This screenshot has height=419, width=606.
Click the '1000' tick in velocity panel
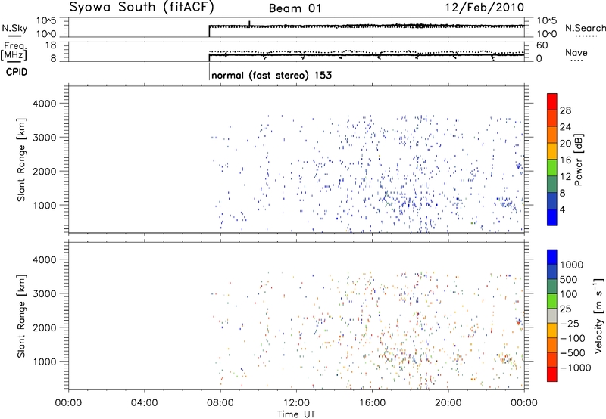tap(45, 362)
